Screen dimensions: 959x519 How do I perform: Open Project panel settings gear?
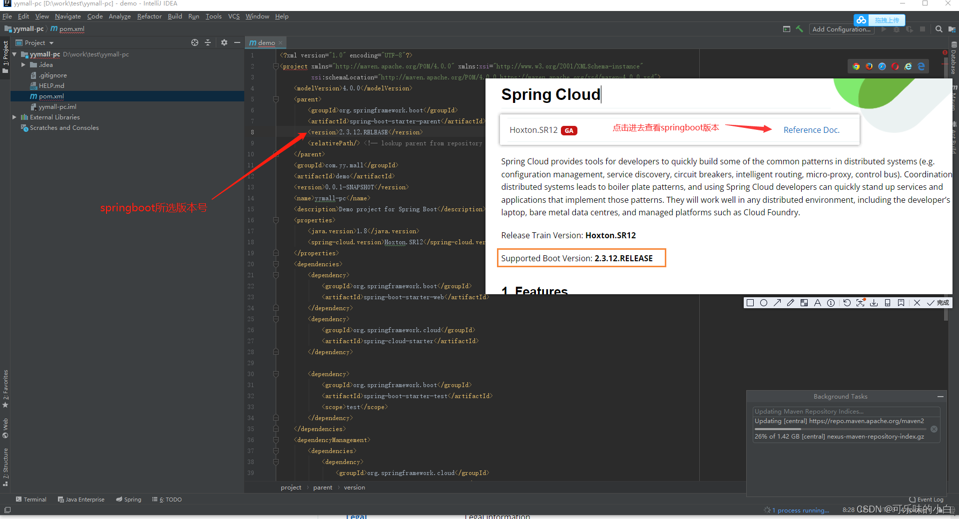pos(224,42)
